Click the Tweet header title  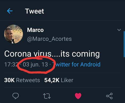(35, 11)
